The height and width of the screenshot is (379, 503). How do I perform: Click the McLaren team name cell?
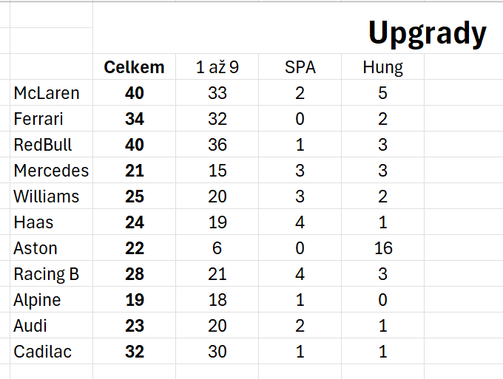[51, 92]
